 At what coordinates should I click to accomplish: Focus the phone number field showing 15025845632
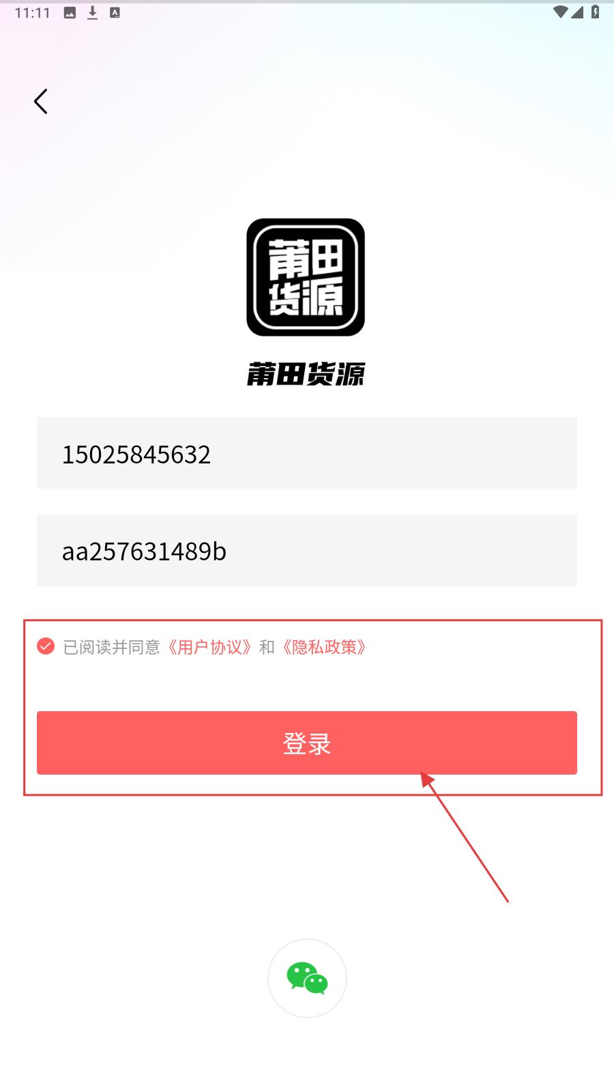pyautogui.click(x=307, y=452)
